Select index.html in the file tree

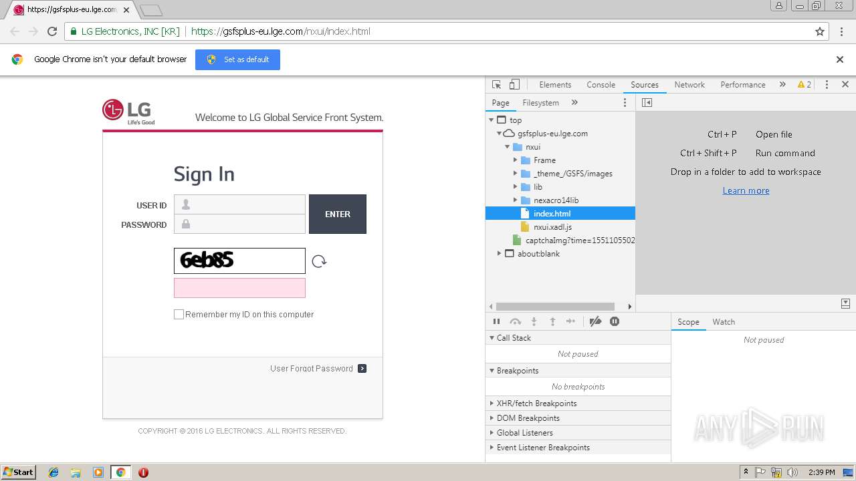pyautogui.click(x=560, y=214)
